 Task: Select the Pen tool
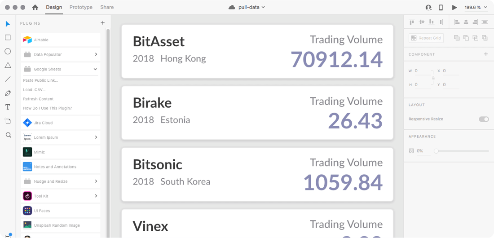click(8, 93)
